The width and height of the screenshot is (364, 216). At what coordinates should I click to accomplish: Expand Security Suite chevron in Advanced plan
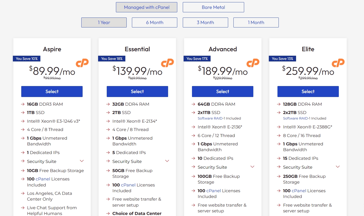click(253, 167)
